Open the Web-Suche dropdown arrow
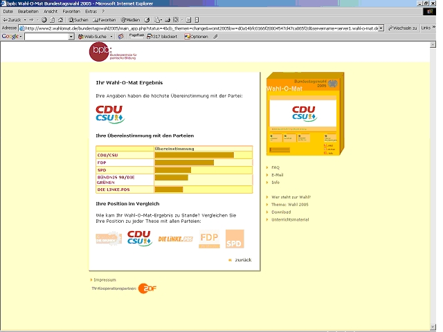This screenshot has height=332, width=443. pyautogui.click(x=111, y=37)
